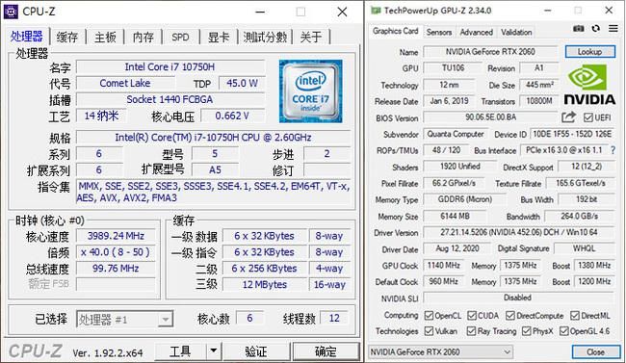The image size is (626, 363).
Task: Open the Validation tab in GPU-Z
Action: pos(516,32)
